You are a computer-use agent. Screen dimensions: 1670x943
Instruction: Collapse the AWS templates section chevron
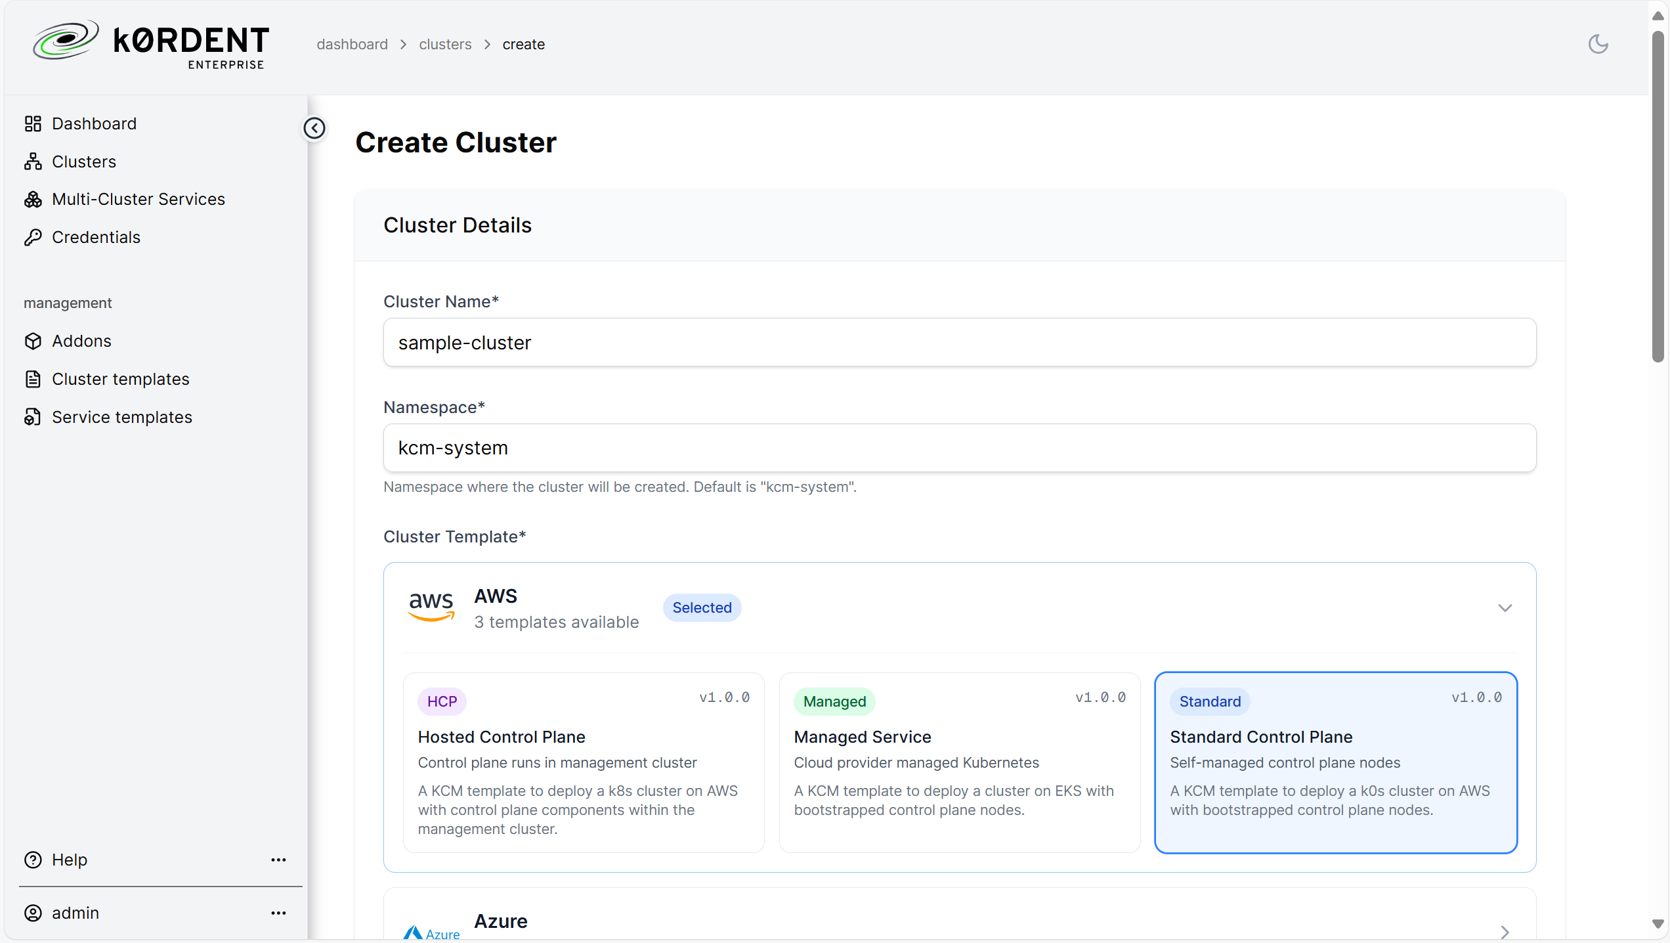pos(1505,608)
